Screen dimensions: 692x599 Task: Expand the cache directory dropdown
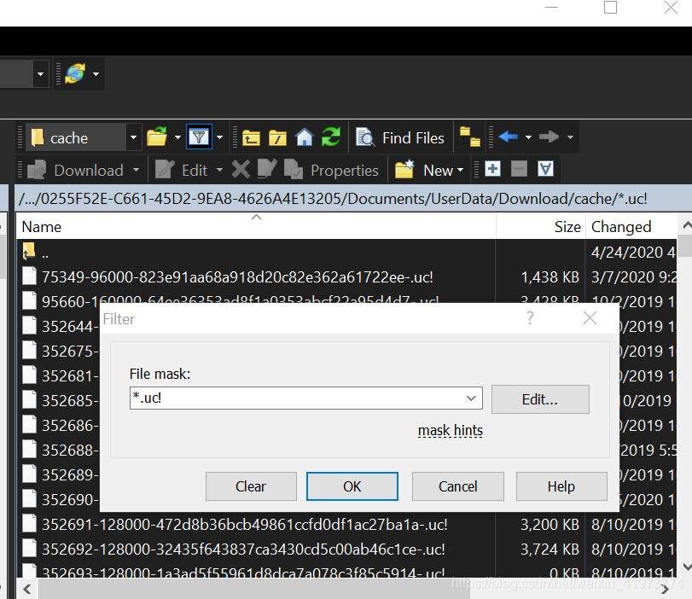(x=133, y=137)
